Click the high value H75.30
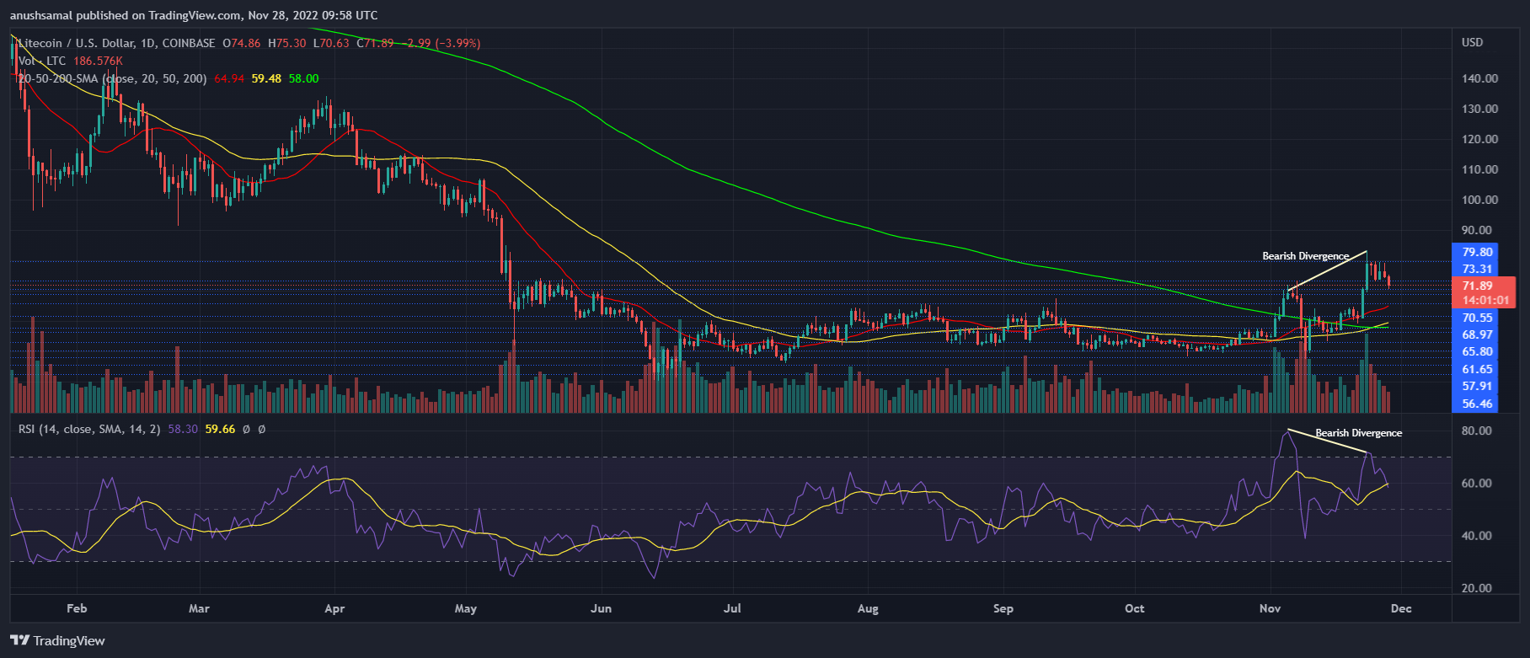Viewport: 1530px width, 658px height. [x=287, y=43]
